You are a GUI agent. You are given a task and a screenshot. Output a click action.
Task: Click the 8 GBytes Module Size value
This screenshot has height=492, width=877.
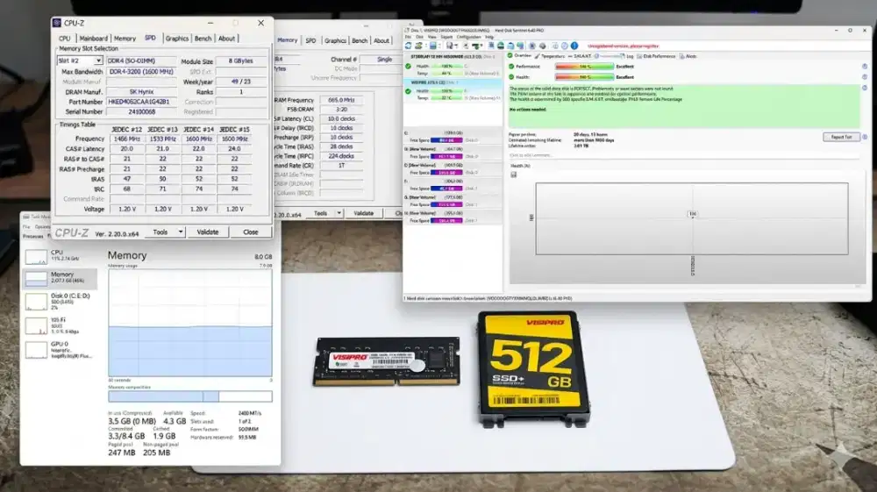pyautogui.click(x=241, y=61)
